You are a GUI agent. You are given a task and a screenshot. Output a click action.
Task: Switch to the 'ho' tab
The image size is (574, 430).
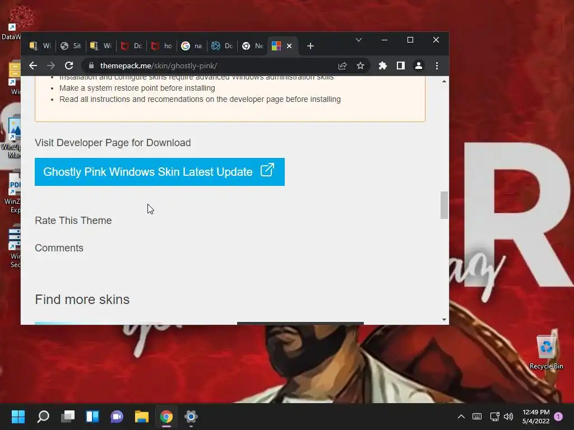[161, 46]
